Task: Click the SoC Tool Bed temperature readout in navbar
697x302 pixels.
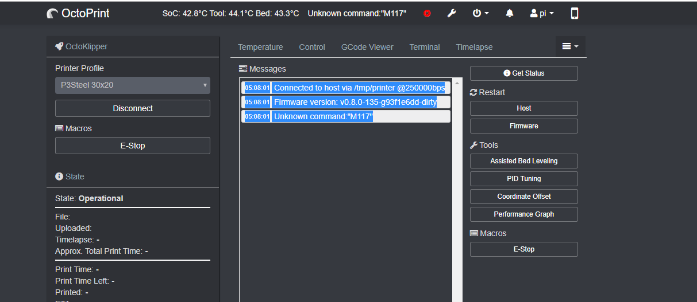Action: pyautogui.click(x=230, y=13)
